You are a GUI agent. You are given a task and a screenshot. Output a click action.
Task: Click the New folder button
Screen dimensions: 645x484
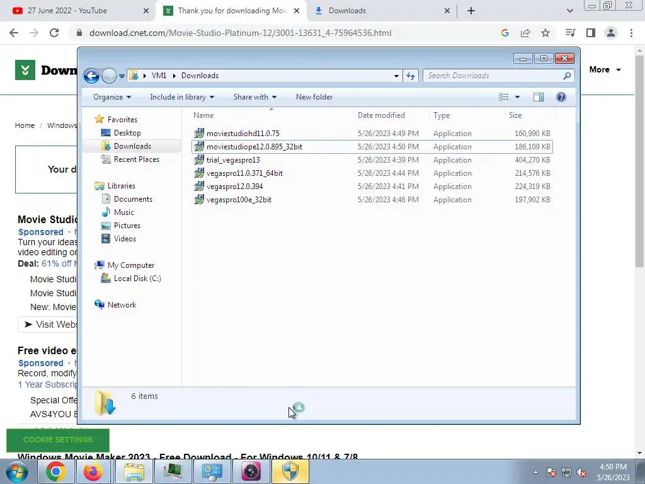pos(314,97)
